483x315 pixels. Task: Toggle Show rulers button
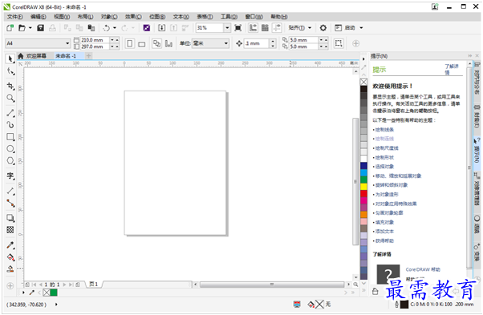click(x=253, y=28)
